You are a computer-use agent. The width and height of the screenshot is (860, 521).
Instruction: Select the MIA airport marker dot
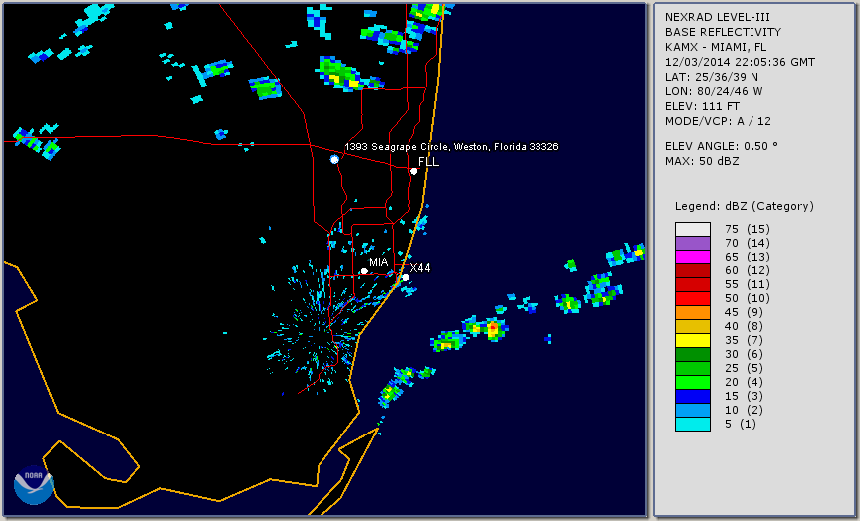click(x=364, y=271)
